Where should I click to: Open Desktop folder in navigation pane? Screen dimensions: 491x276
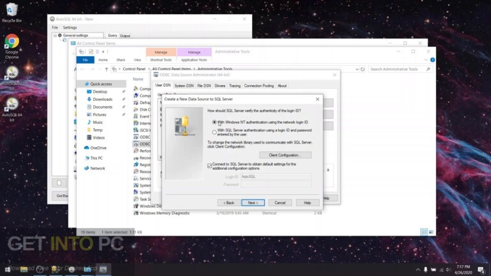click(100, 92)
